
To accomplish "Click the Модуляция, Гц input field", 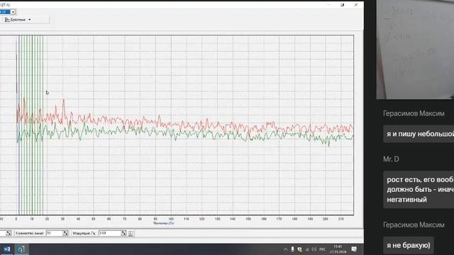I will pos(110,233).
